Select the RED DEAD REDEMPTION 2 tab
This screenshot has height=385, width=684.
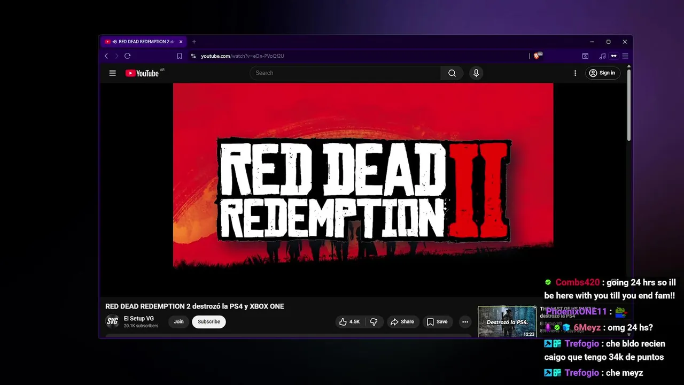pos(143,42)
